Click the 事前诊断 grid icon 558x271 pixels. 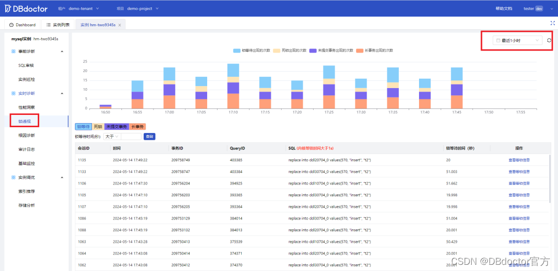[x=13, y=52]
